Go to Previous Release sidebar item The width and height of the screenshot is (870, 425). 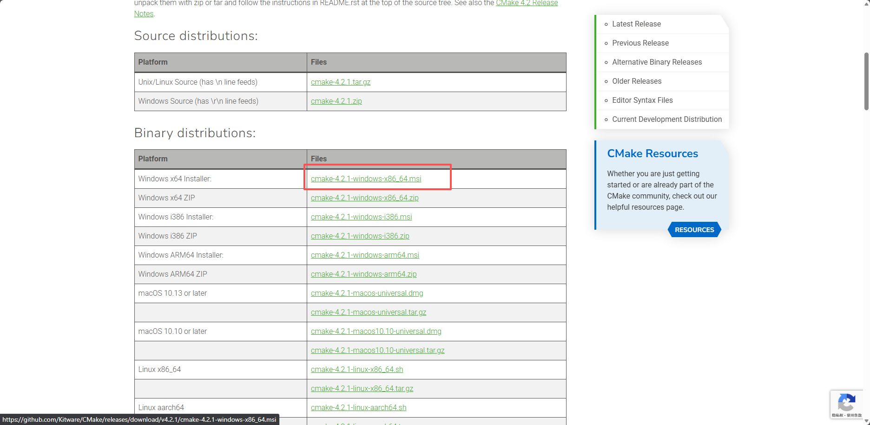[x=640, y=43]
